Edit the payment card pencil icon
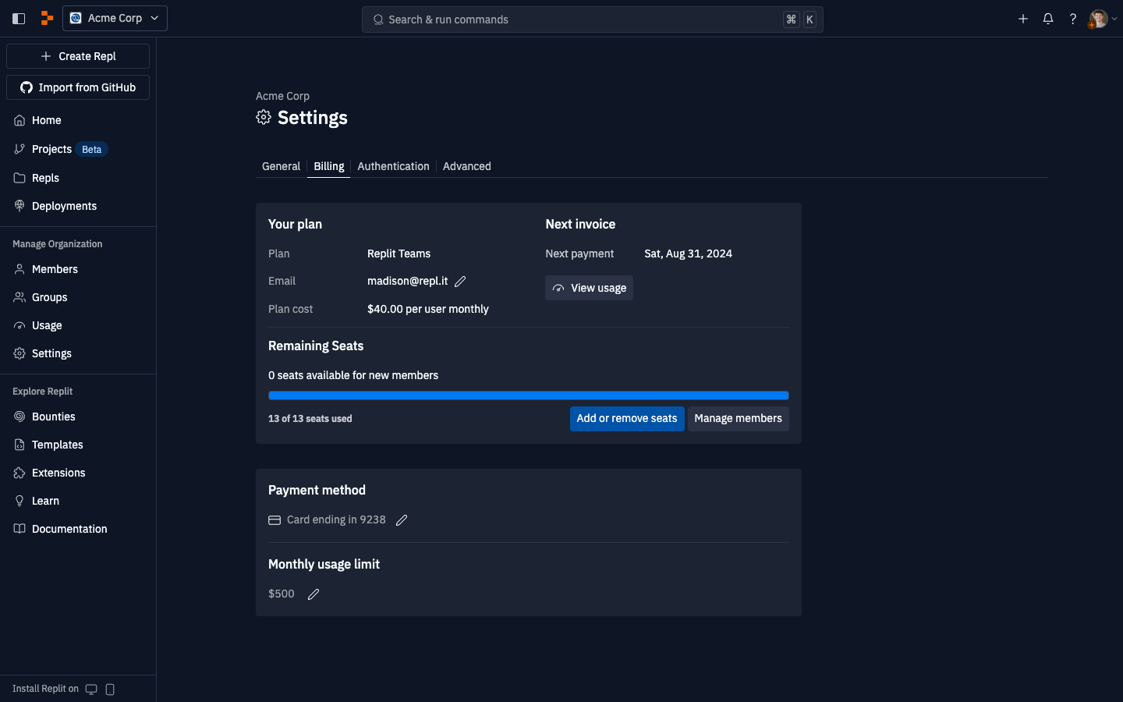 (402, 520)
